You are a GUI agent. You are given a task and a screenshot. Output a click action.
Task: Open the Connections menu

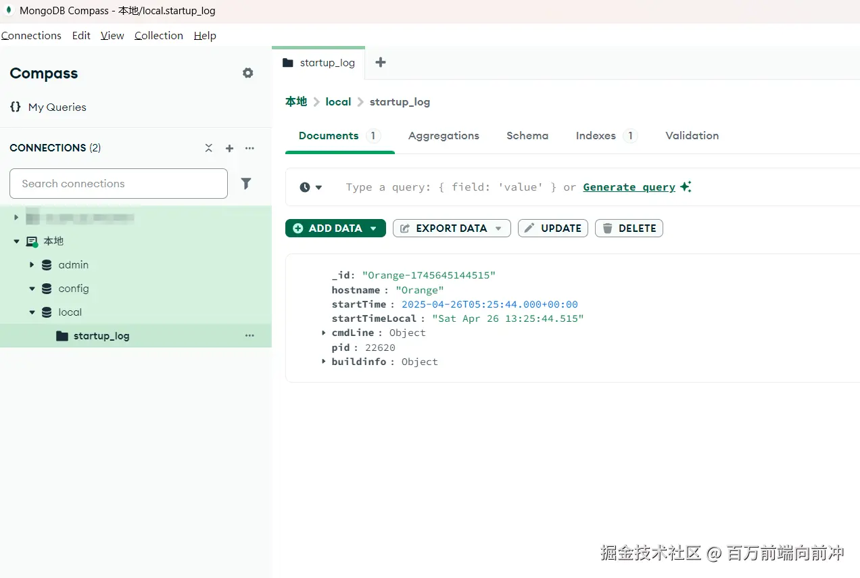(x=31, y=36)
